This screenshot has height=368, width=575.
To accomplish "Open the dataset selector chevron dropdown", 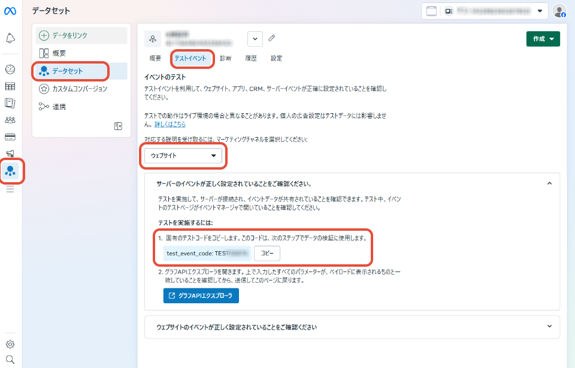I will (x=255, y=39).
